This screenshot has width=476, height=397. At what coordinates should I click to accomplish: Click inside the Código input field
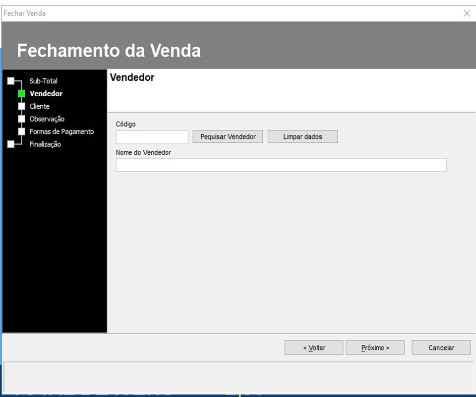[x=152, y=136]
